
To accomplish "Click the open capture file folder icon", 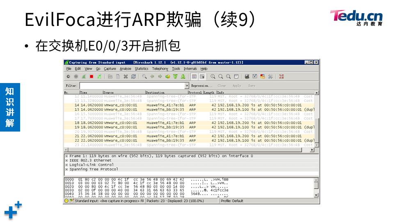I will pyautogui.click(x=110, y=76).
